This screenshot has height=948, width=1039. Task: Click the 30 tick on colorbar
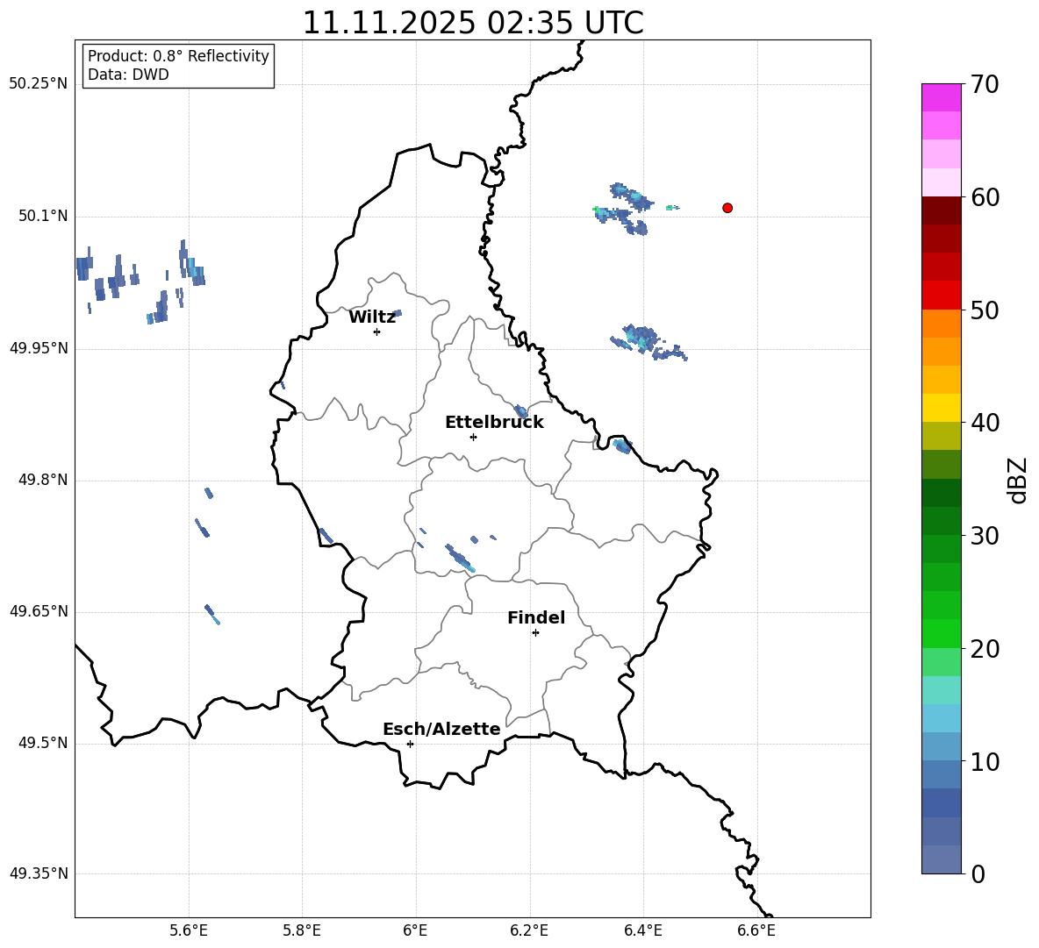984,535
